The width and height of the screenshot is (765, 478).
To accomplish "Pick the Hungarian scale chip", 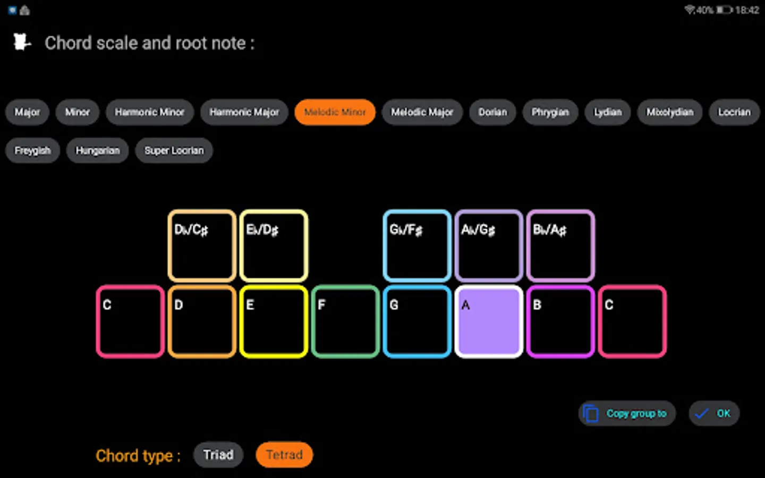I will pyautogui.click(x=98, y=150).
